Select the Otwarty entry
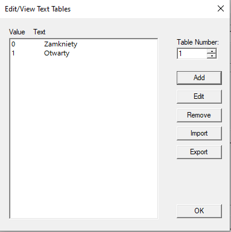This screenshot has height=232, width=231. (x=57, y=53)
